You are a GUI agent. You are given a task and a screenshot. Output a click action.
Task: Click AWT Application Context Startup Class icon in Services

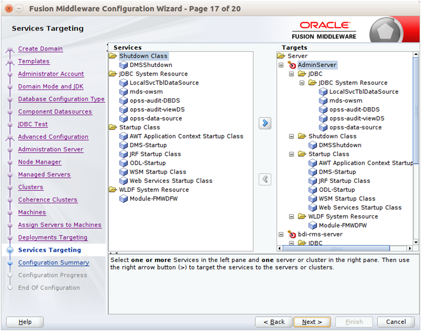click(123, 136)
